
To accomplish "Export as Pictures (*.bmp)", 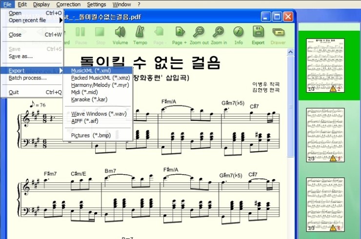I will (x=98, y=136).
